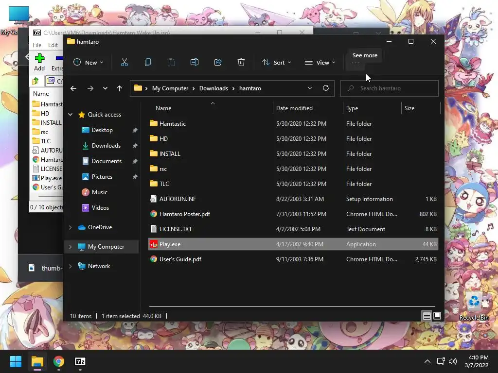
Task: Select Hamtastic folder
Action: tap(293, 124)
